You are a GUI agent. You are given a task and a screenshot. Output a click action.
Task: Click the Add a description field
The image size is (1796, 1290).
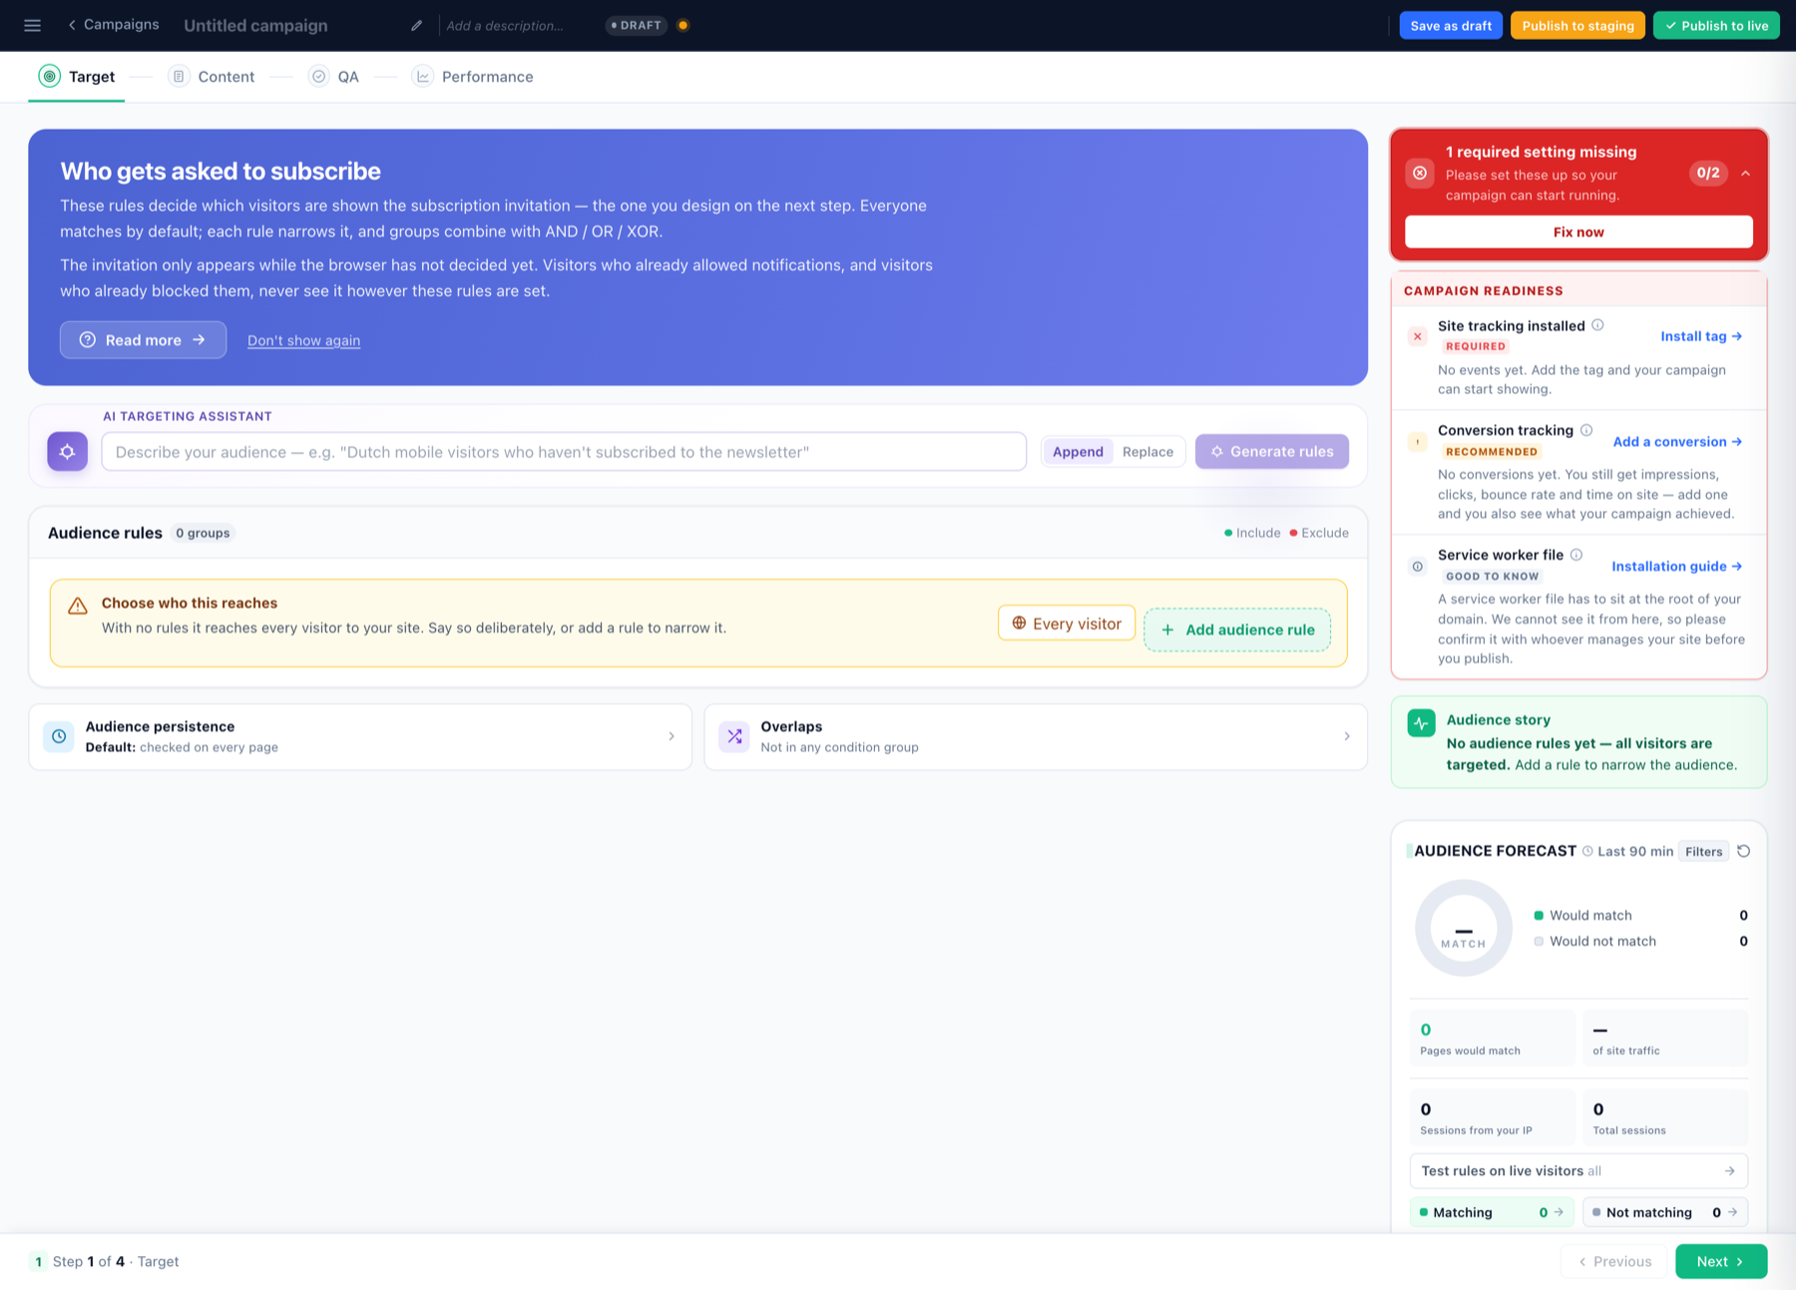[x=505, y=25]
